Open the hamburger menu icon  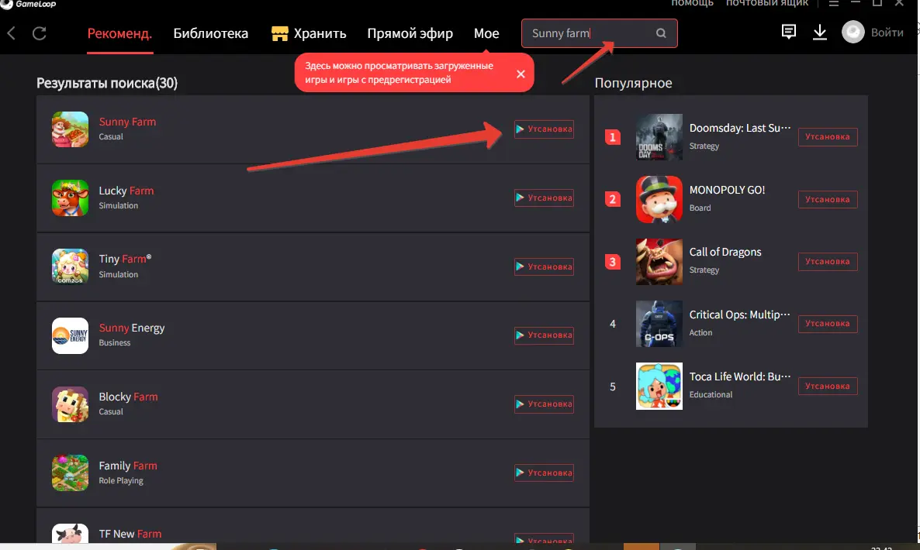tap(833, 4)
